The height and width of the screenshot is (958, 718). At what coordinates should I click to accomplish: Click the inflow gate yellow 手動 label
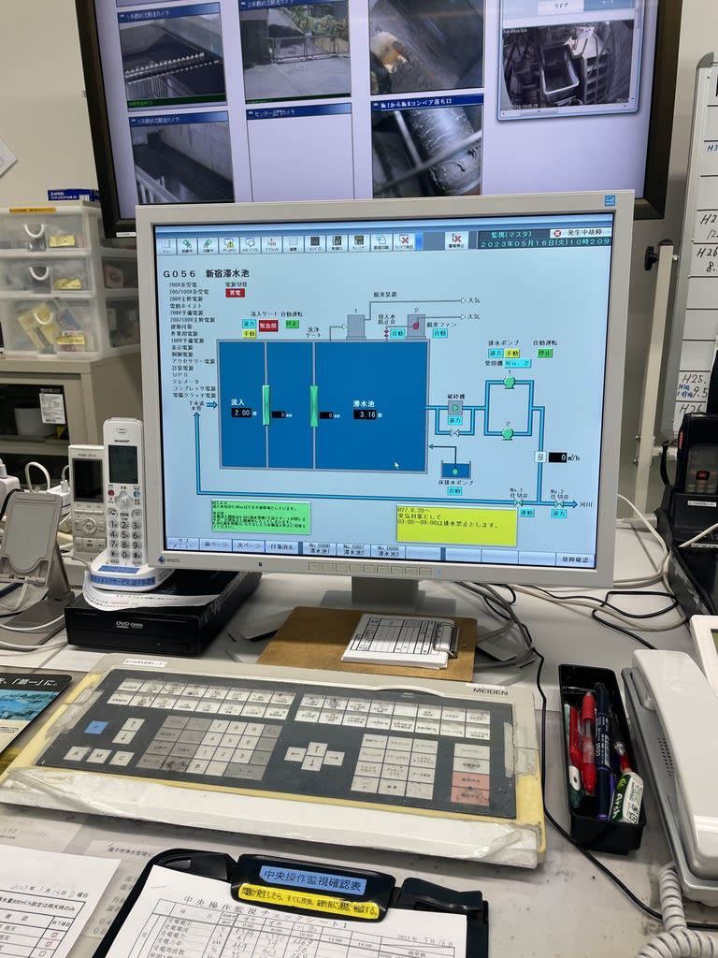tap(249, 334)
